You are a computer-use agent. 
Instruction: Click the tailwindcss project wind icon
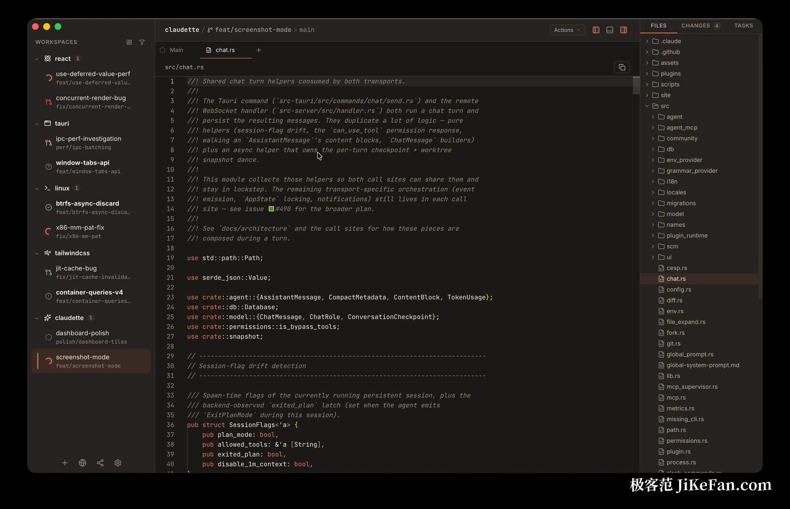click(x=48, y=253)
